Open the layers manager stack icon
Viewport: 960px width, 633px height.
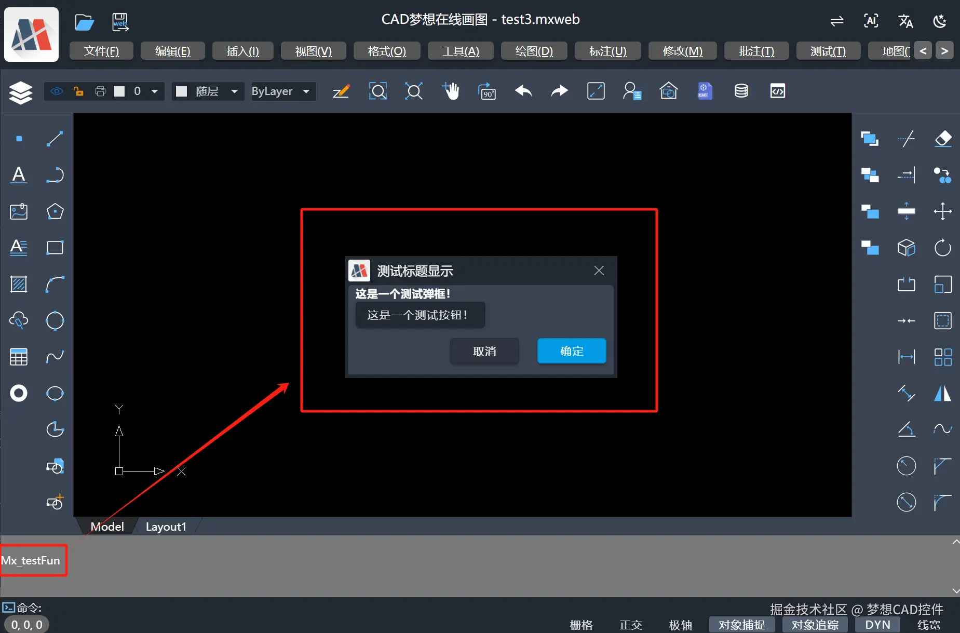pos(21,92)
